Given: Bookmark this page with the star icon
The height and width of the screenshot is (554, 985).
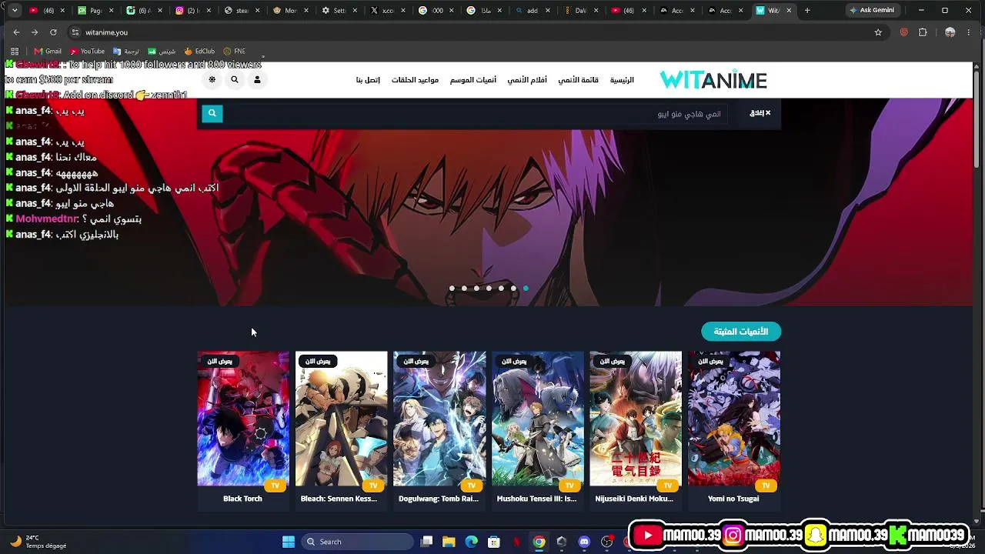Looking at the screenshot, I should [x=878, y=32].
